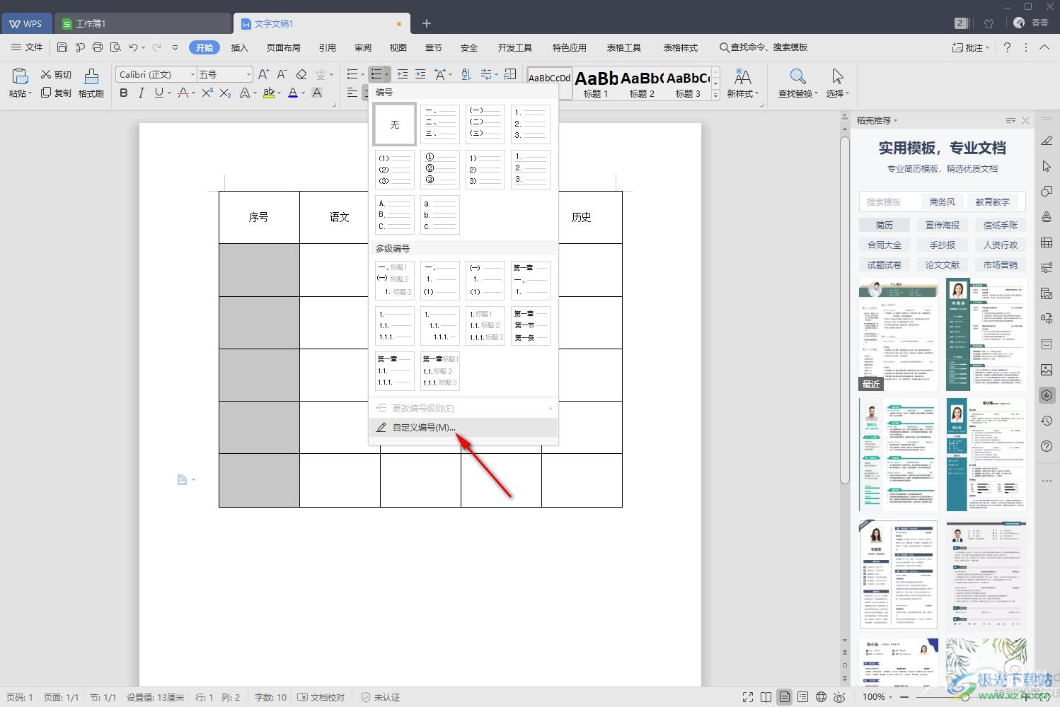Click the Increase indent icon
This screenshot has width=1060, height=707.
(x=420, y=74)
